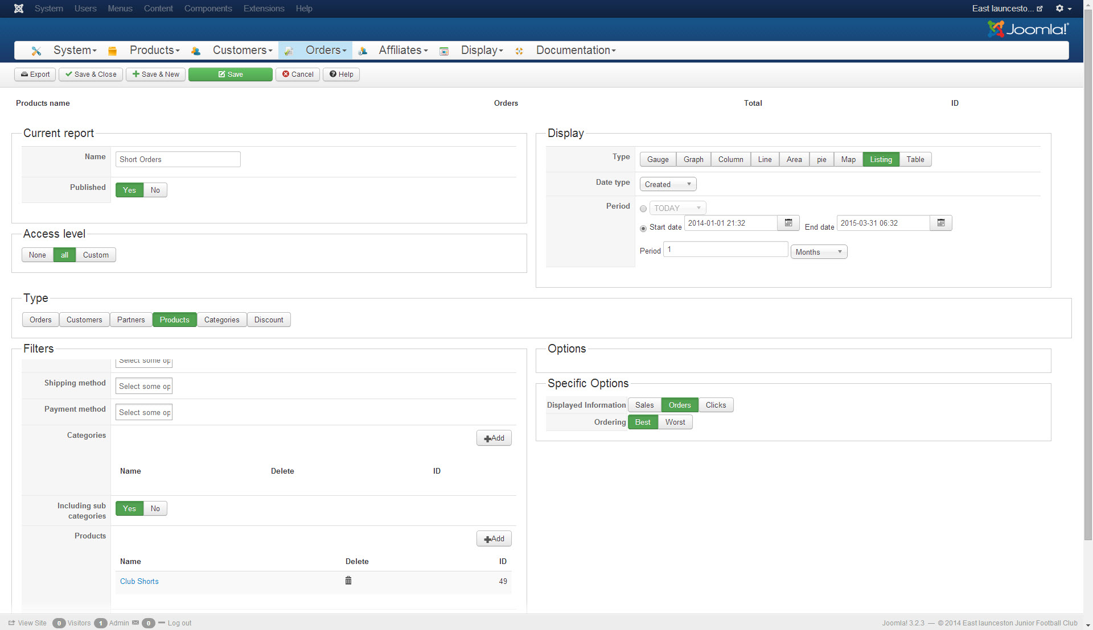This screenshot has height=630, width=1093.
Task: Click the report Name input field
Action: [178, 159]
